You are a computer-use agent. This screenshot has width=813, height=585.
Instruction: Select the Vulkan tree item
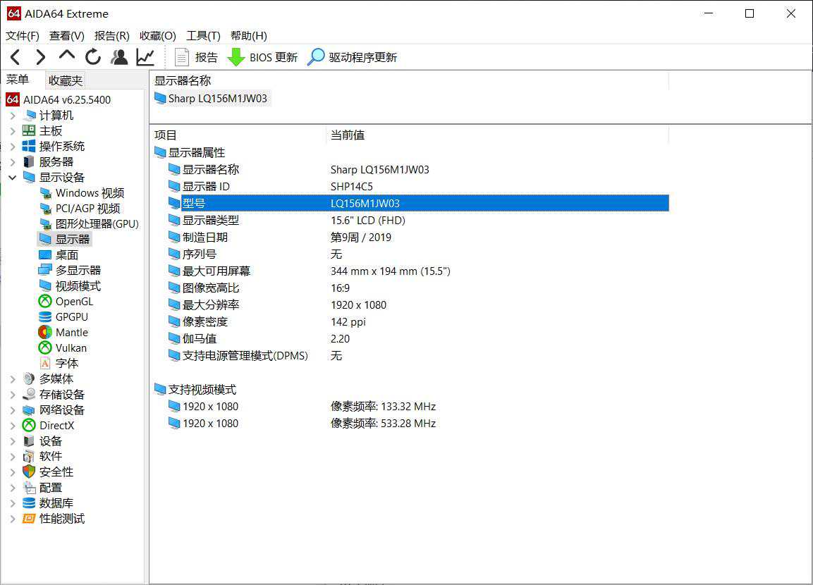(71, 348)
